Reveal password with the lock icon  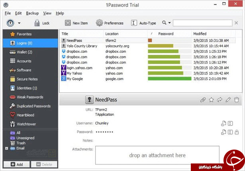point(237,132)
